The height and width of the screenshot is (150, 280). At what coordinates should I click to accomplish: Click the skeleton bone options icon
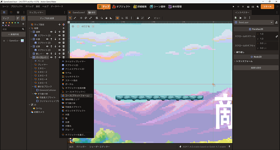(149, 18)
